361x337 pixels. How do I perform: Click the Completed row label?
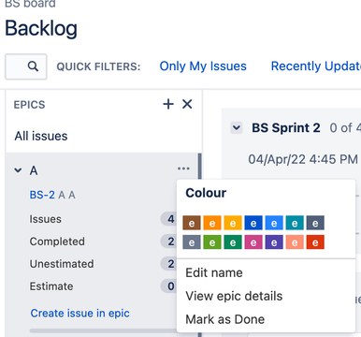[57, 242]
